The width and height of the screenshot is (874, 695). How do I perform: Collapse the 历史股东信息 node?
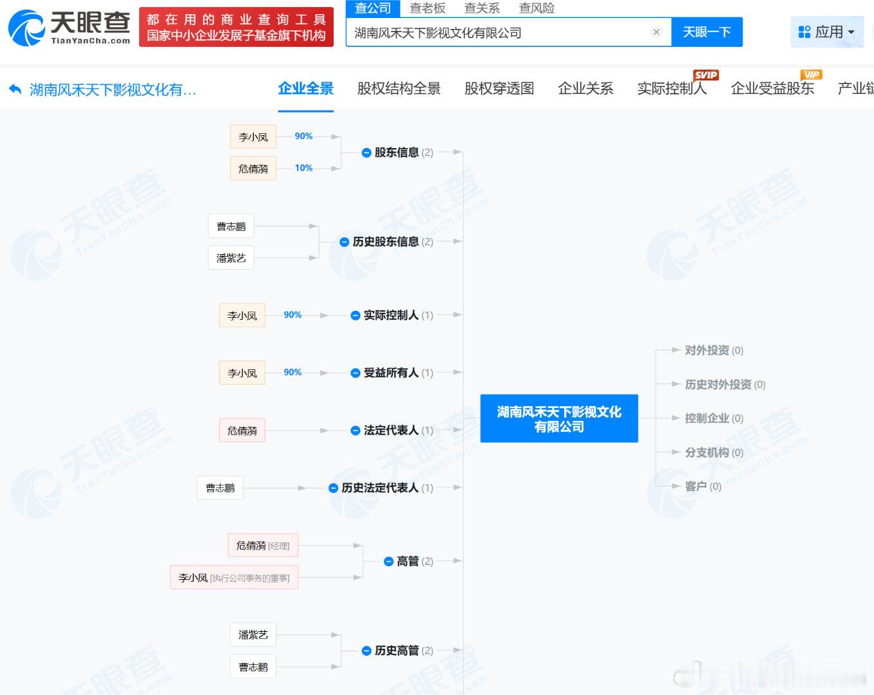tap(345, 242)
